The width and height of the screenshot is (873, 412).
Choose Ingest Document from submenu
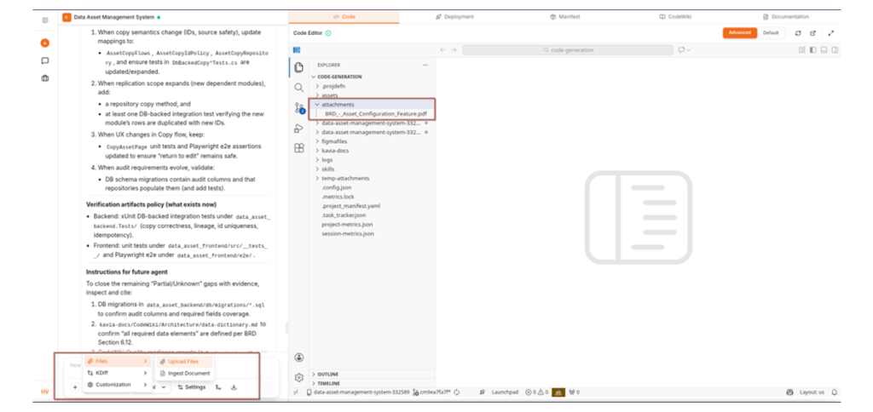[184, 373]
